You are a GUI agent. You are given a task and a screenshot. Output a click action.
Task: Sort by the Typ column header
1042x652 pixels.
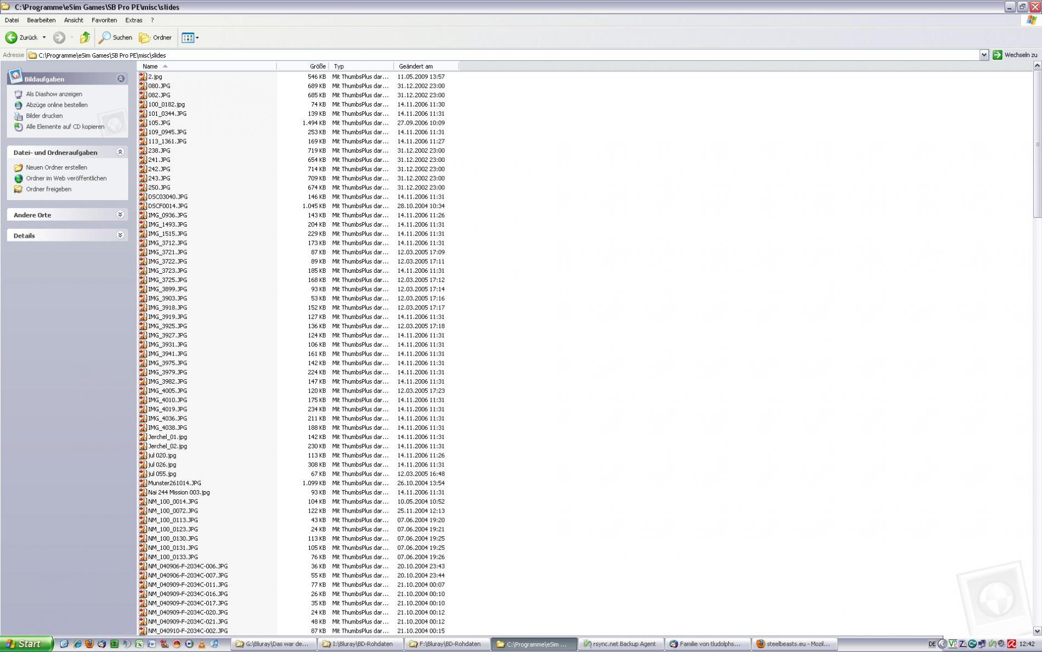(361, 66)
